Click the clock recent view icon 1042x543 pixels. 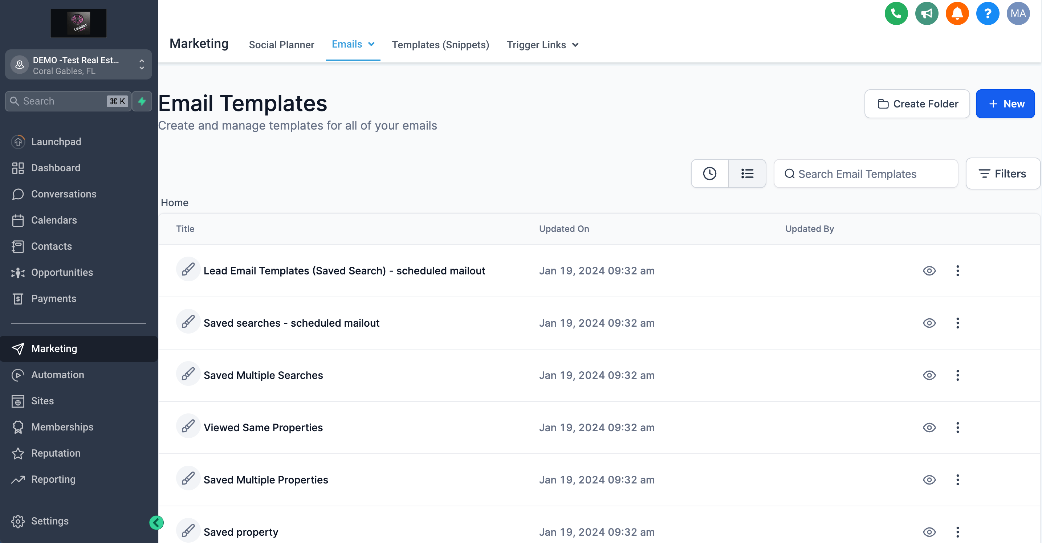click(x=709, y=173)
